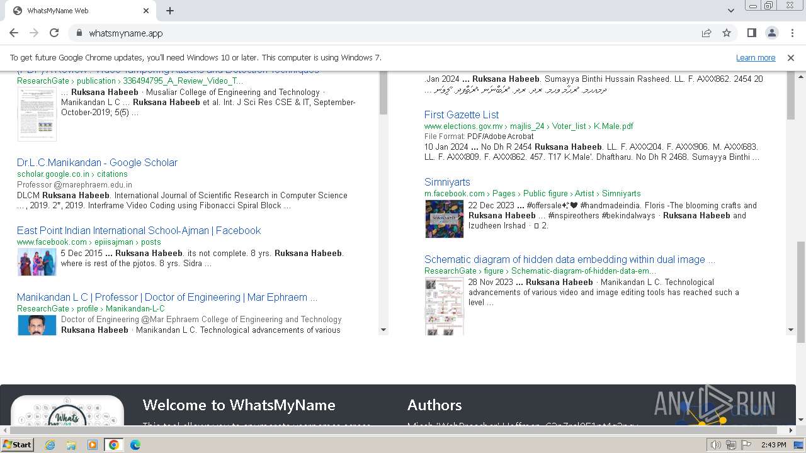This screenshot has width=806, height=453.
Task: Click the left results panel scrollbar thumb
Action: tap(383, 93)
